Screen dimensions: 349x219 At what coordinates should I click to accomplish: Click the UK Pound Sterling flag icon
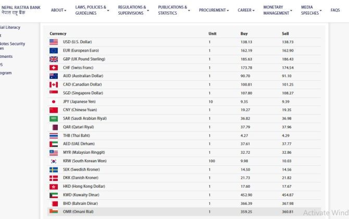pyautogui.click(x=54, y=59)
